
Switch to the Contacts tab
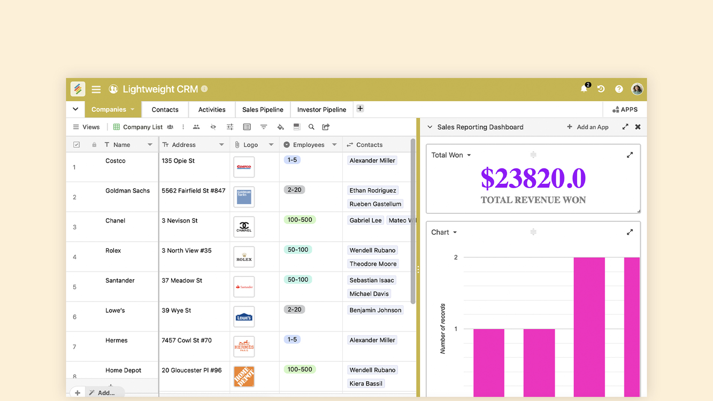165,110
